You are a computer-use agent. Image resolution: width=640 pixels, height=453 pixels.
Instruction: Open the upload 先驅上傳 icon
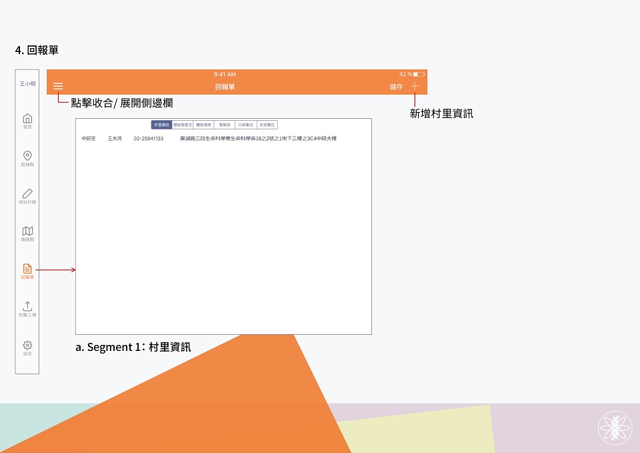pos(27,309)
